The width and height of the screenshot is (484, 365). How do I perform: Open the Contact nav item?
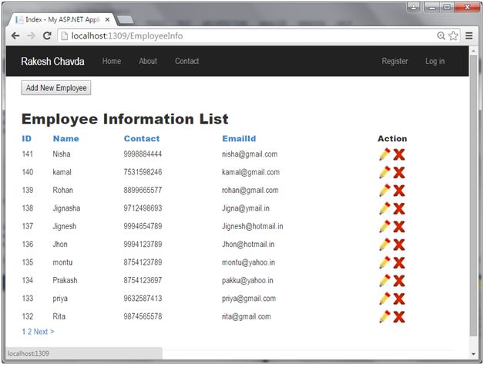tap(187, 61)
